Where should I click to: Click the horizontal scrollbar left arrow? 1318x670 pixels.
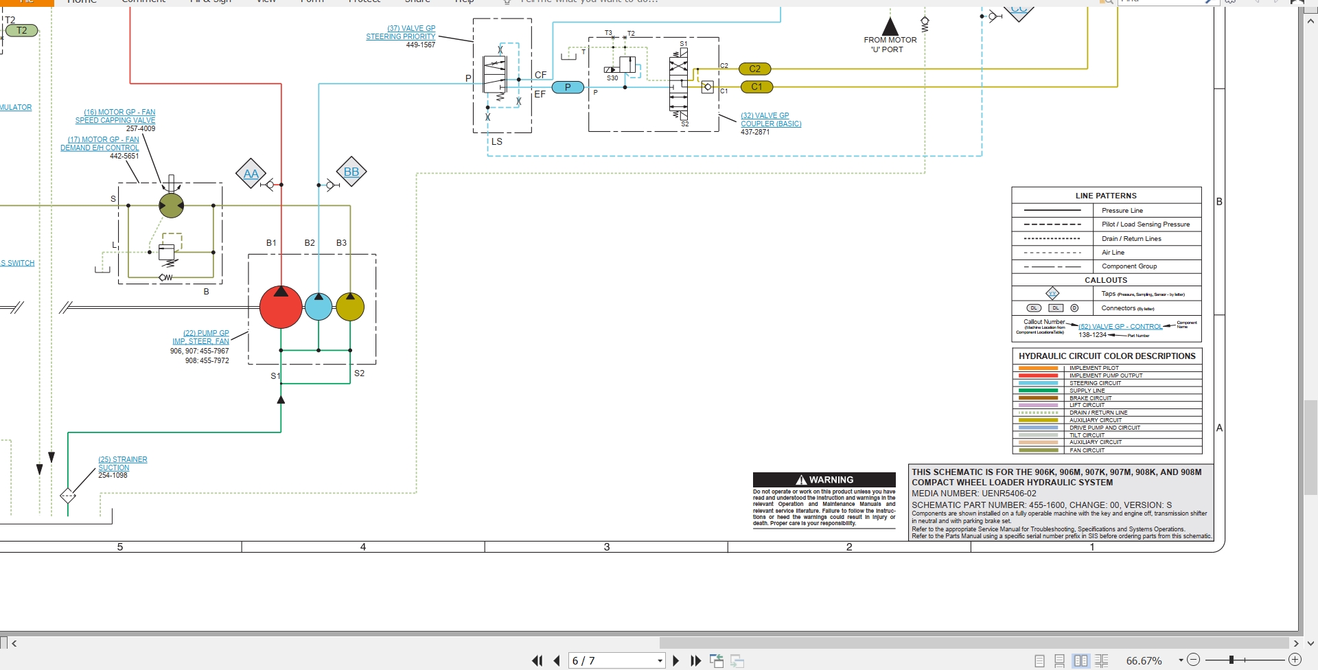click(x=14, y=643)
